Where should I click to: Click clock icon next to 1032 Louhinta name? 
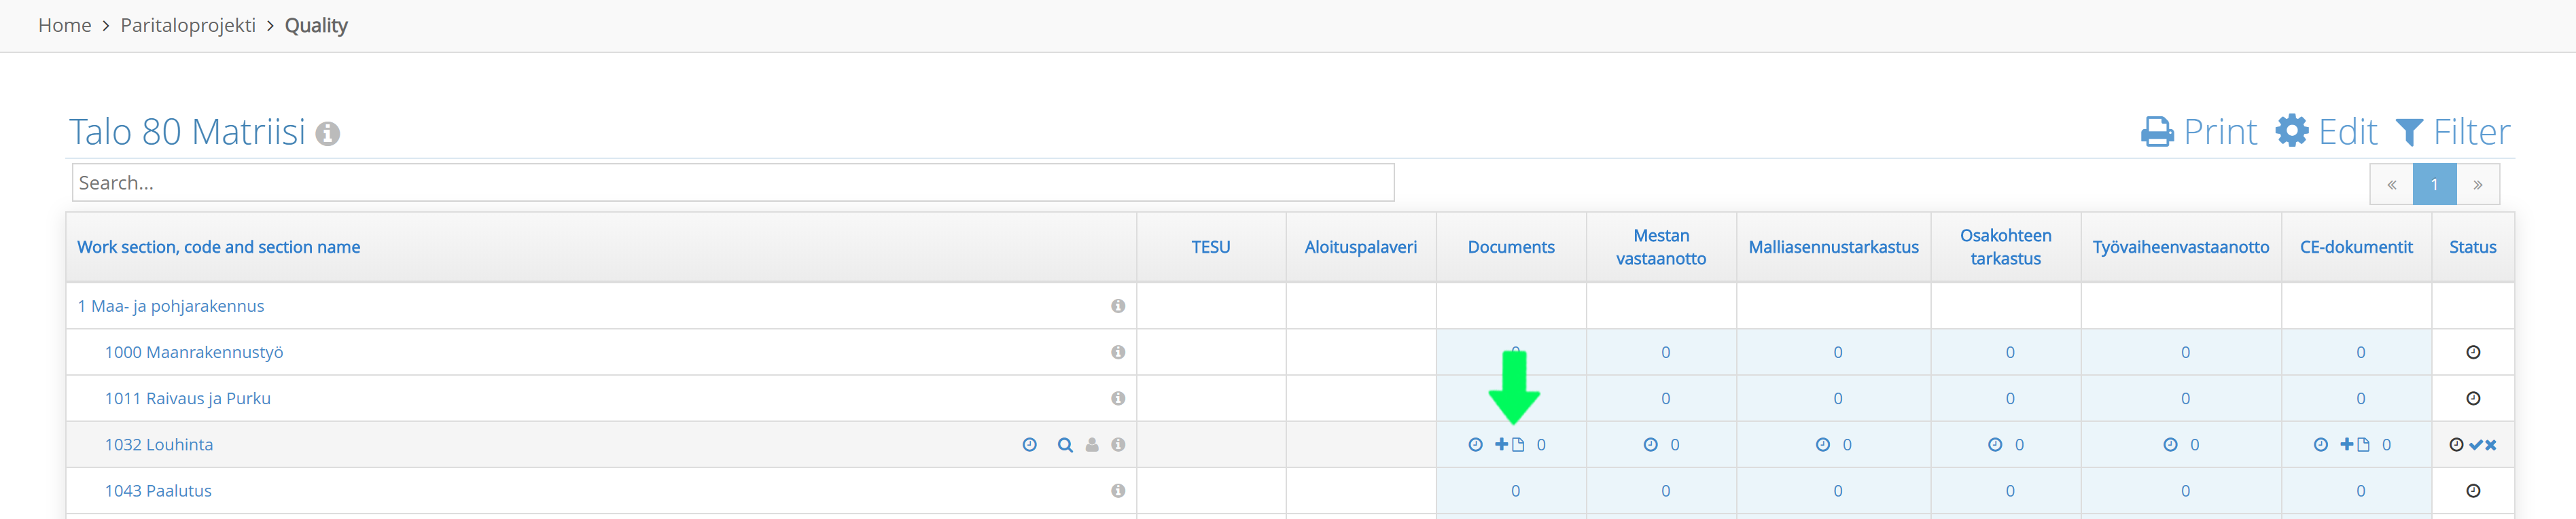(x=1030, y=445)
